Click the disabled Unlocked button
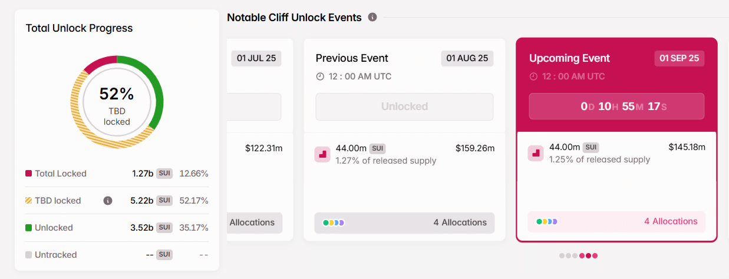The width and height of the screenshot is (729, 279). click(x=404, y=107)
